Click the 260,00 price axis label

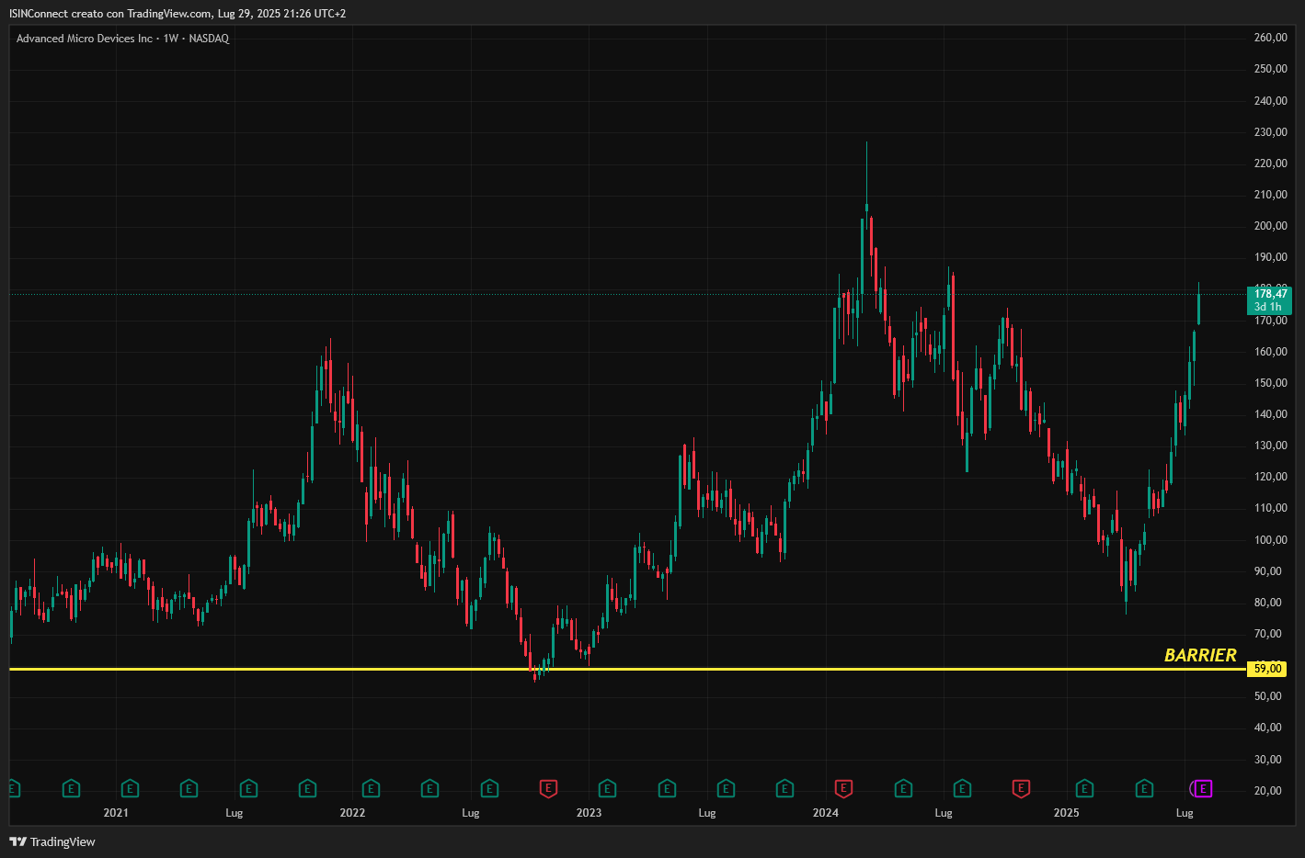[1270, 38]
